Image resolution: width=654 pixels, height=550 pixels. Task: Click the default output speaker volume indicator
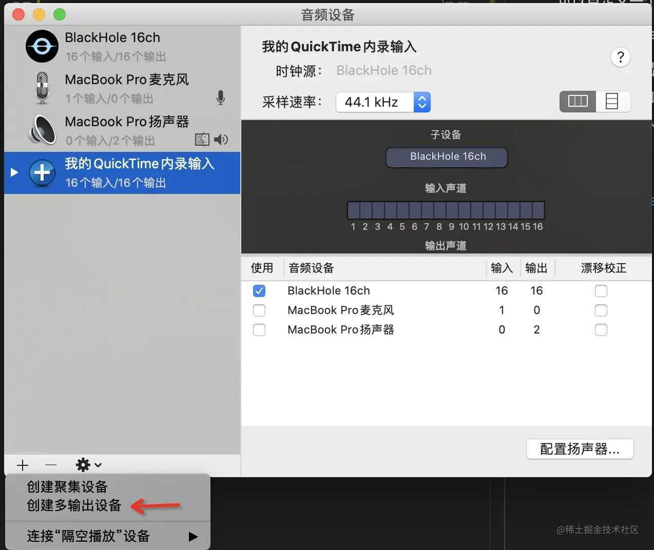click(x=221, y=140)
